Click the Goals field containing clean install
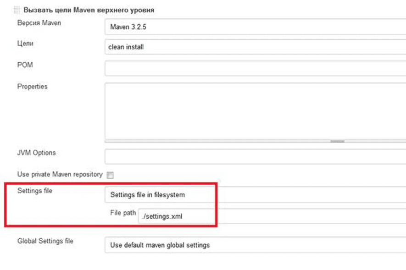 point(255,47)
